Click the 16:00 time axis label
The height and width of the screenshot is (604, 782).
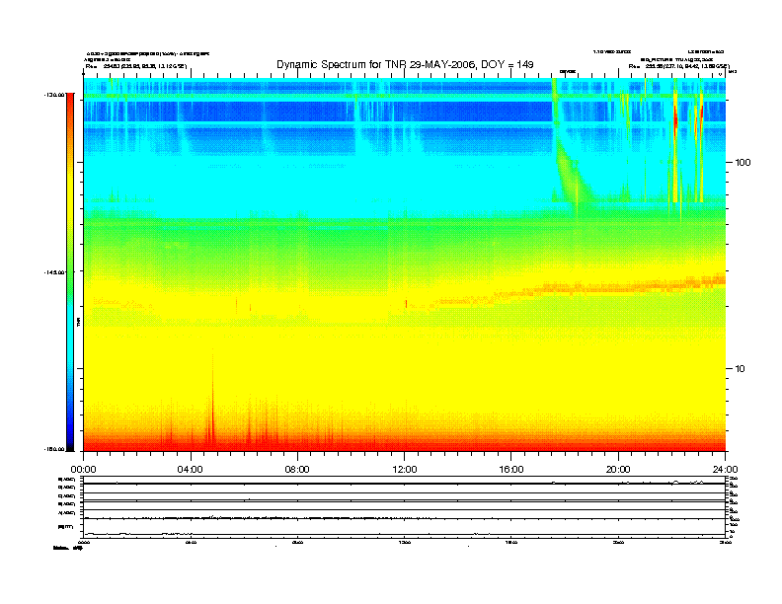pos(511,470)
